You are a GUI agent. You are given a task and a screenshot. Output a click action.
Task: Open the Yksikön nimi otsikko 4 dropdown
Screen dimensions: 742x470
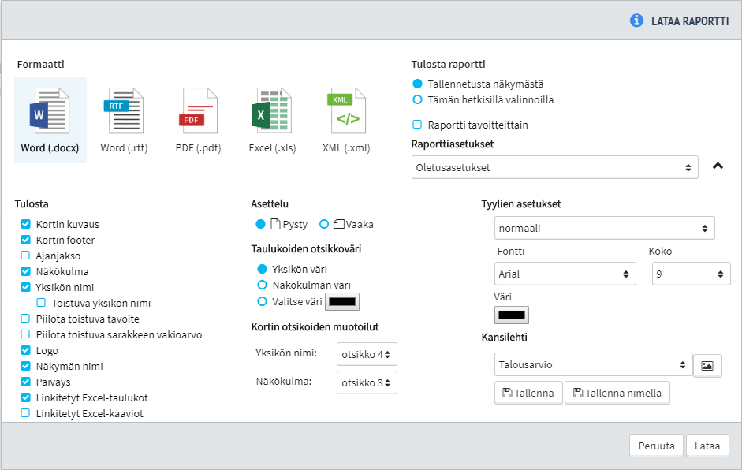click(x=366, y=354)
